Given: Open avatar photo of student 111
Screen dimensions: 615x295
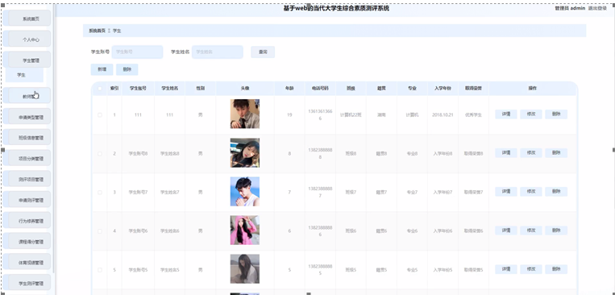Looking at the screenshot, I should click(x=245, y=114).
